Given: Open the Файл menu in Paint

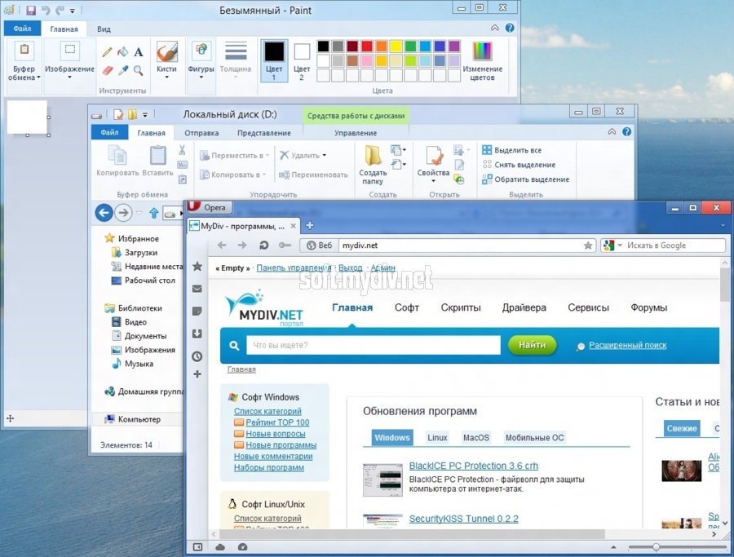Looking at the screenshot, I should (x=22, y=29).
